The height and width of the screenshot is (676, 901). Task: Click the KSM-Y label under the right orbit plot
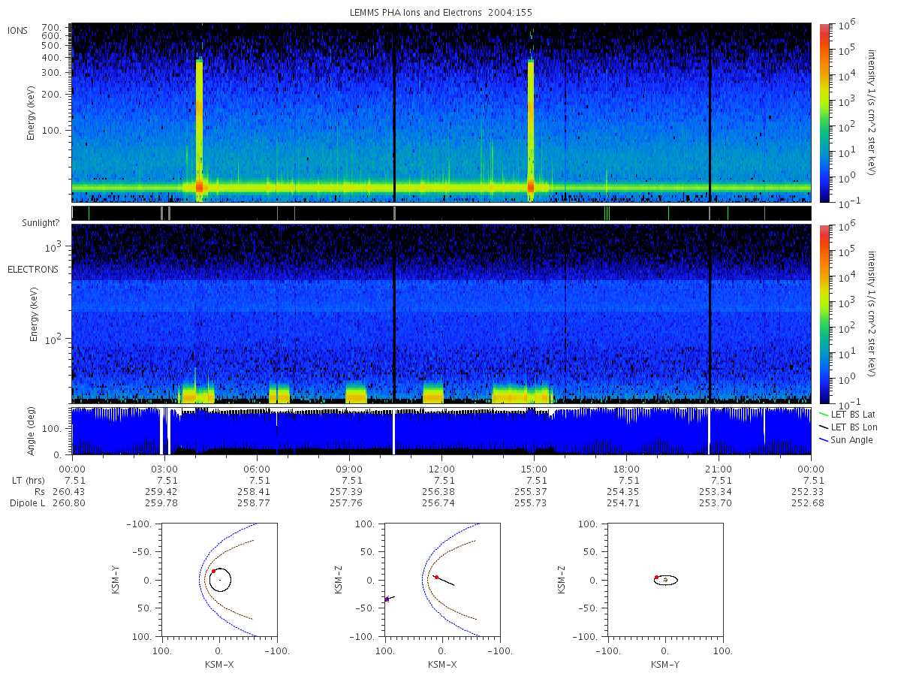point(664,664)
